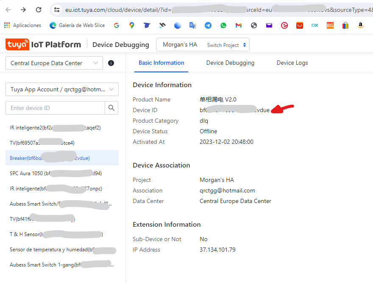Switch to the Device Debugging tab
The image size is (373, 283).
coord(230,63)
